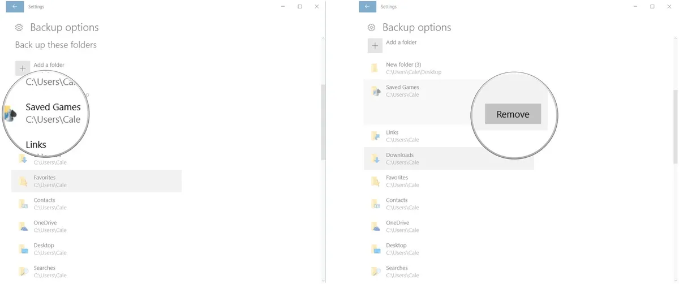
Task: Click the 'Back up these folders' heading
Action: (55, 45)
